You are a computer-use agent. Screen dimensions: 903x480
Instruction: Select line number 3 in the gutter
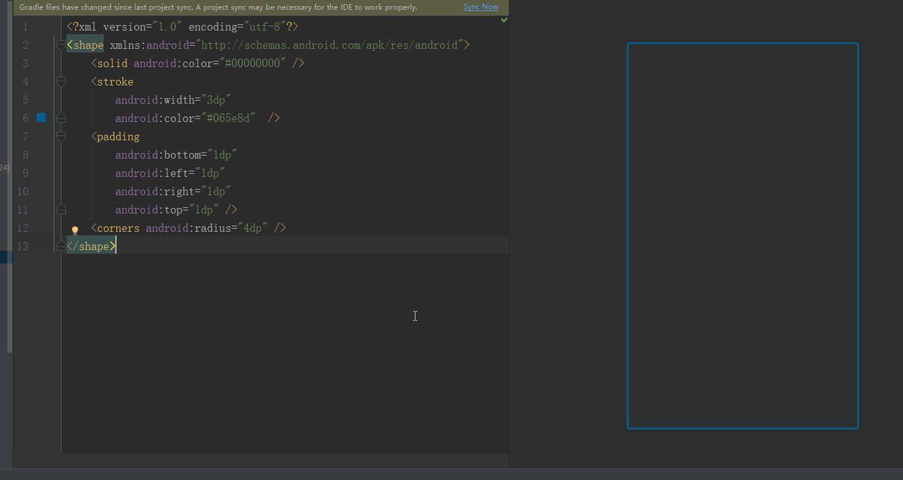point(25,63)
